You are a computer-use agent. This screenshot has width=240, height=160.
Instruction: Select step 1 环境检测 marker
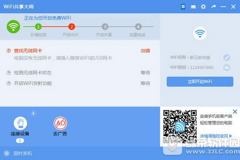tap(38, 27)
